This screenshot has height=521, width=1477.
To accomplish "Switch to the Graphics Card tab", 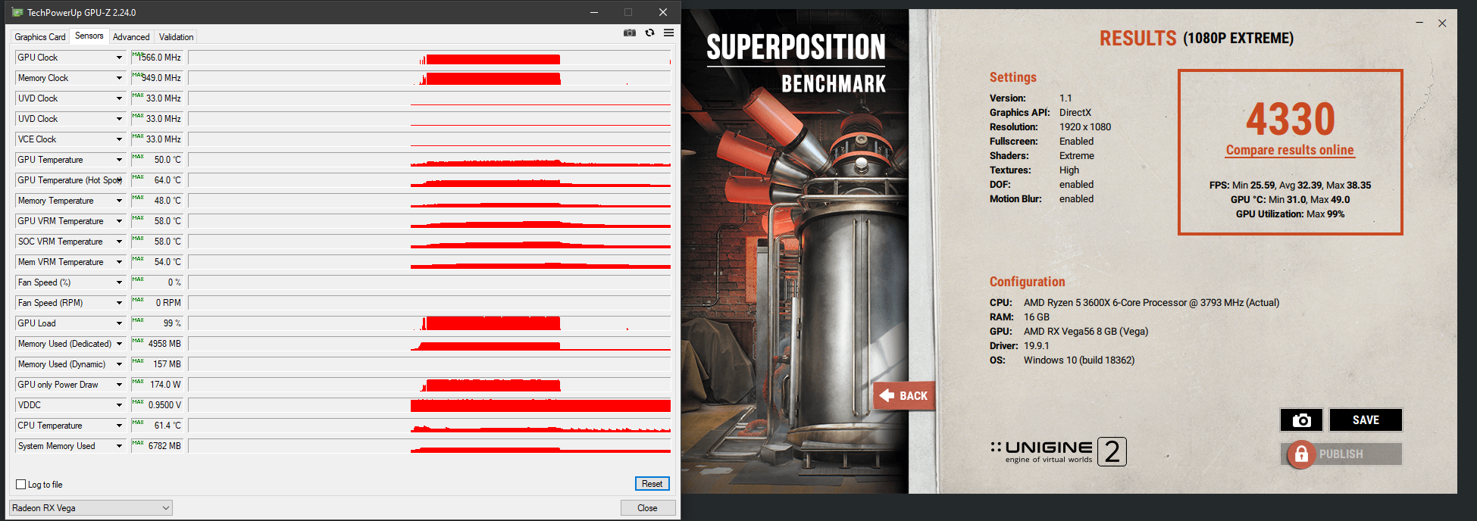I will tap(40, 37).
